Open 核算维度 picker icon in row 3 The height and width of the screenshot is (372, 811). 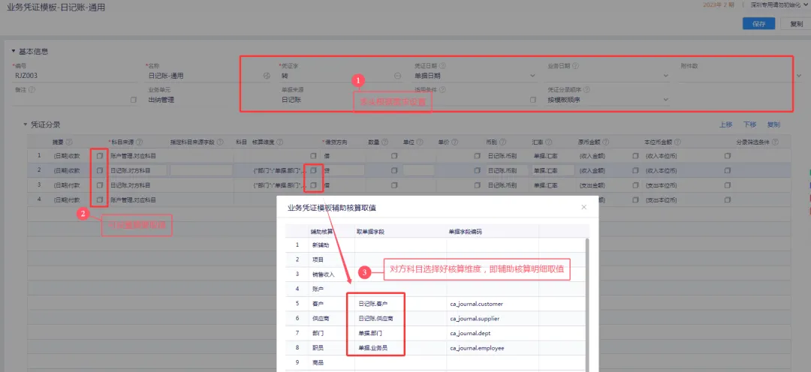coord(313,185)
